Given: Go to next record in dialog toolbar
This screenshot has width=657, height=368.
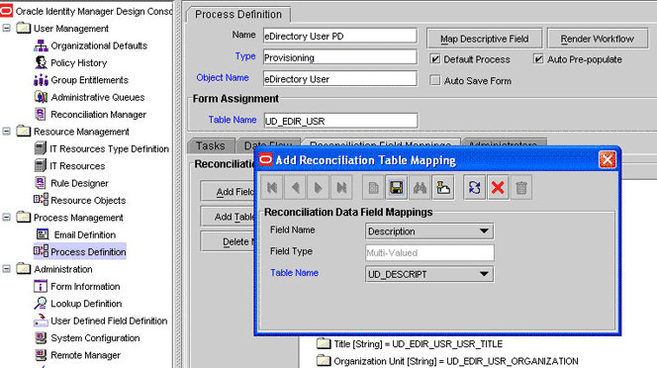Looking at the screenshot, I should [x=318, y=187].
